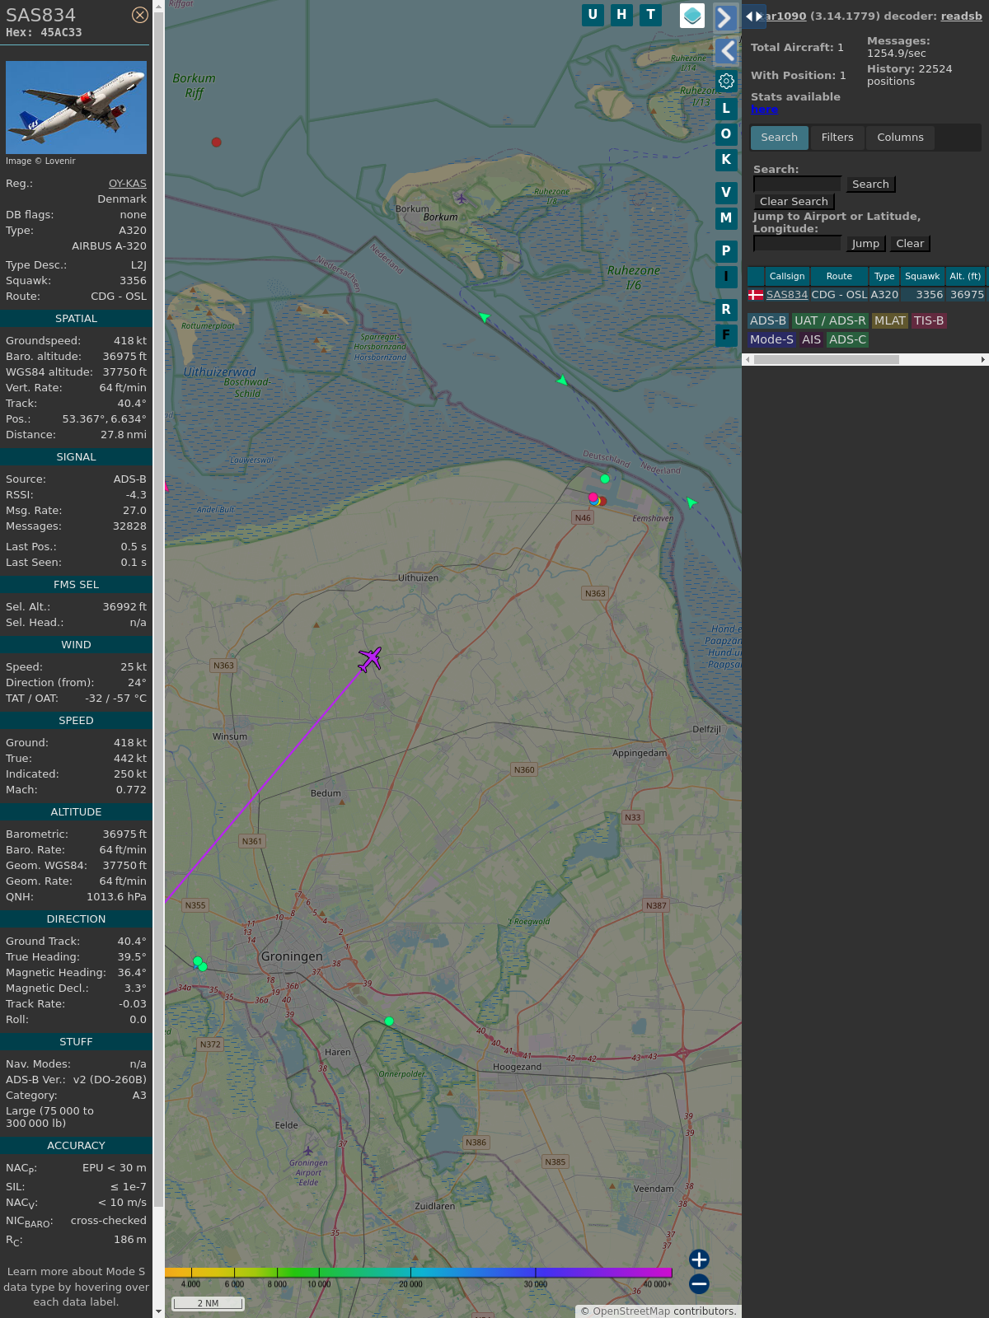This screenshot has height=1318, width=989.
Task: Open the map layers selector icon
Action: [x=692, y=15]
